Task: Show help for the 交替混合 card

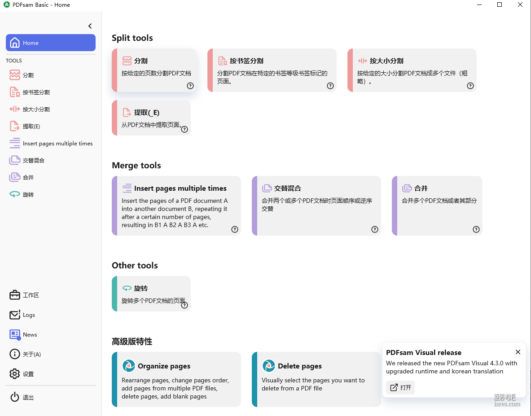Action: [374, 229]
